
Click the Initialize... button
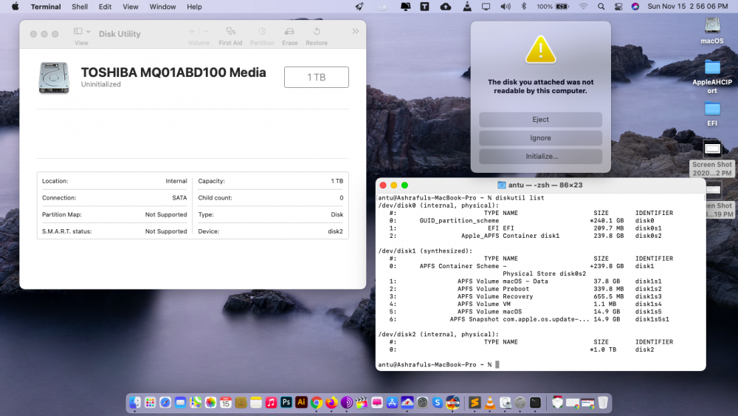click(x=540, y=156)
